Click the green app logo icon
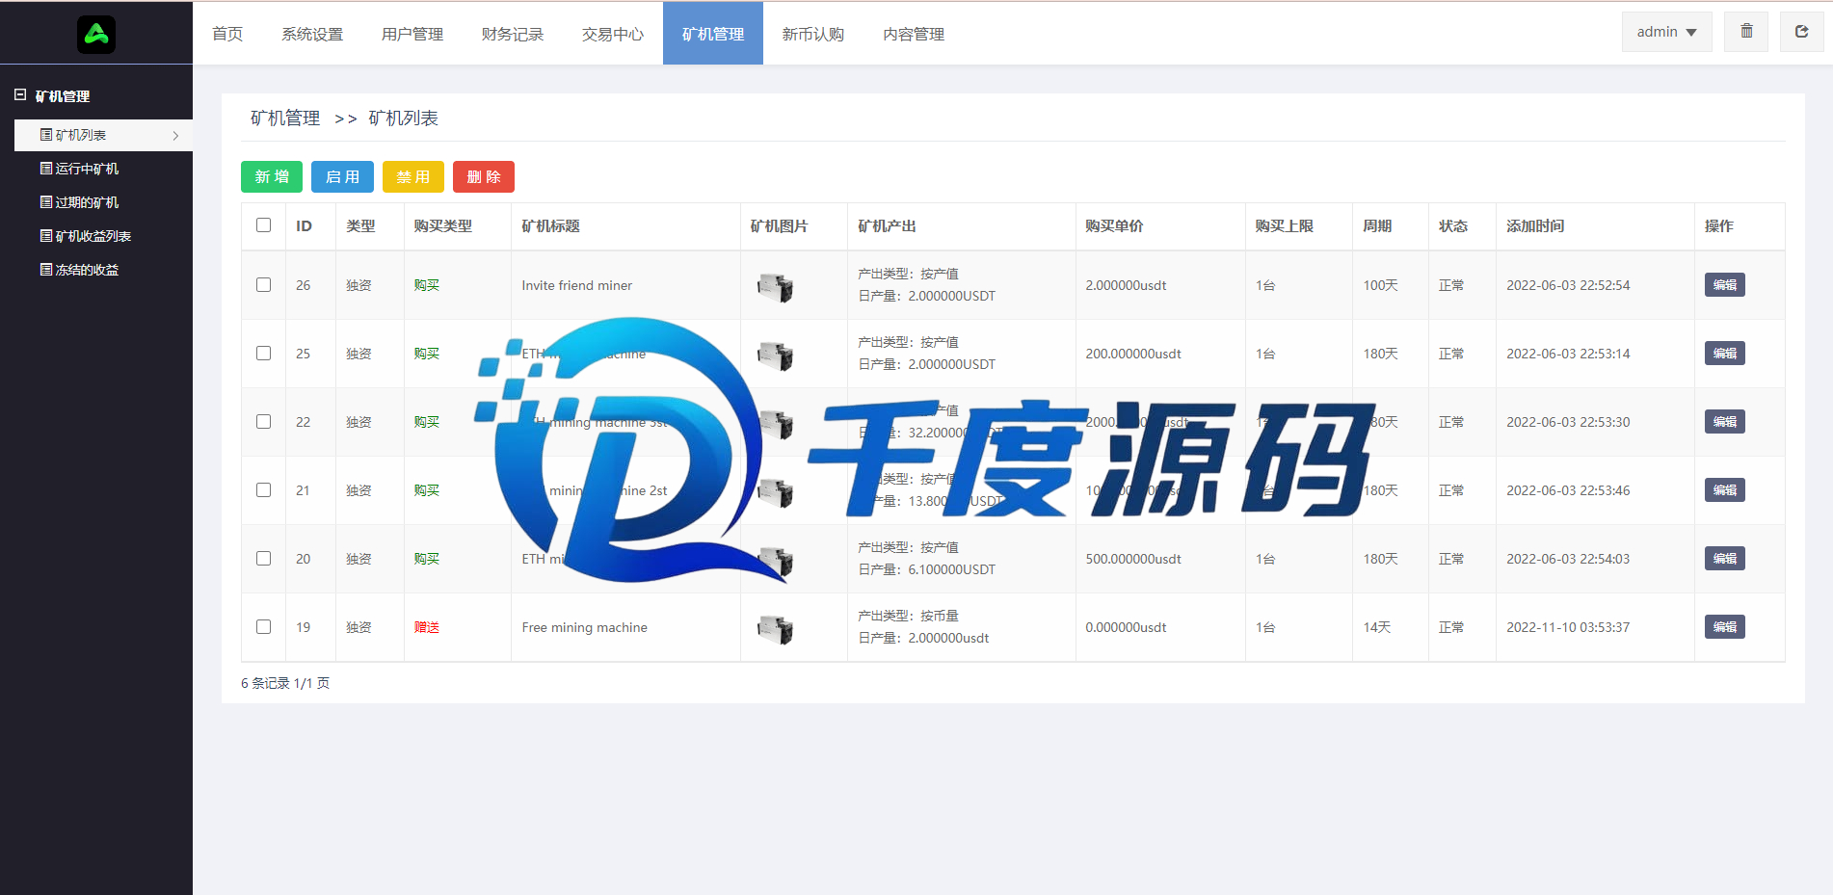Screen dimensions: 1833x895 coord(96,35)
